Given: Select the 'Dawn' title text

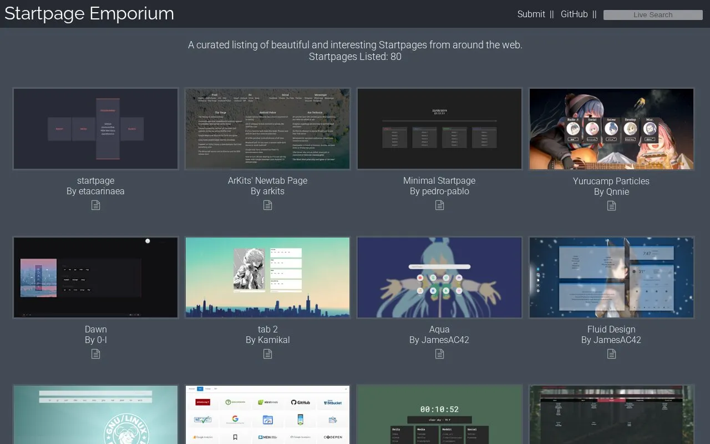Looking at the screenshot, I should [96, 329].
